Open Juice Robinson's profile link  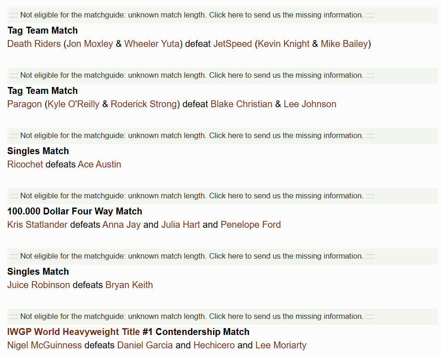pyautogui.click(x=39, y=285)
